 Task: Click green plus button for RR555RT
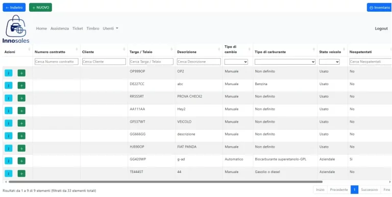[x=21, y=98]
